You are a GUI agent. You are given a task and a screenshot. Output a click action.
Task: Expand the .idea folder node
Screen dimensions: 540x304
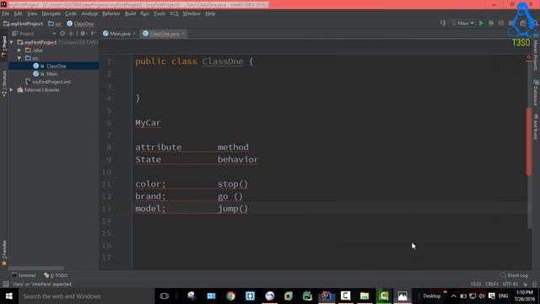tap(19, 51)
